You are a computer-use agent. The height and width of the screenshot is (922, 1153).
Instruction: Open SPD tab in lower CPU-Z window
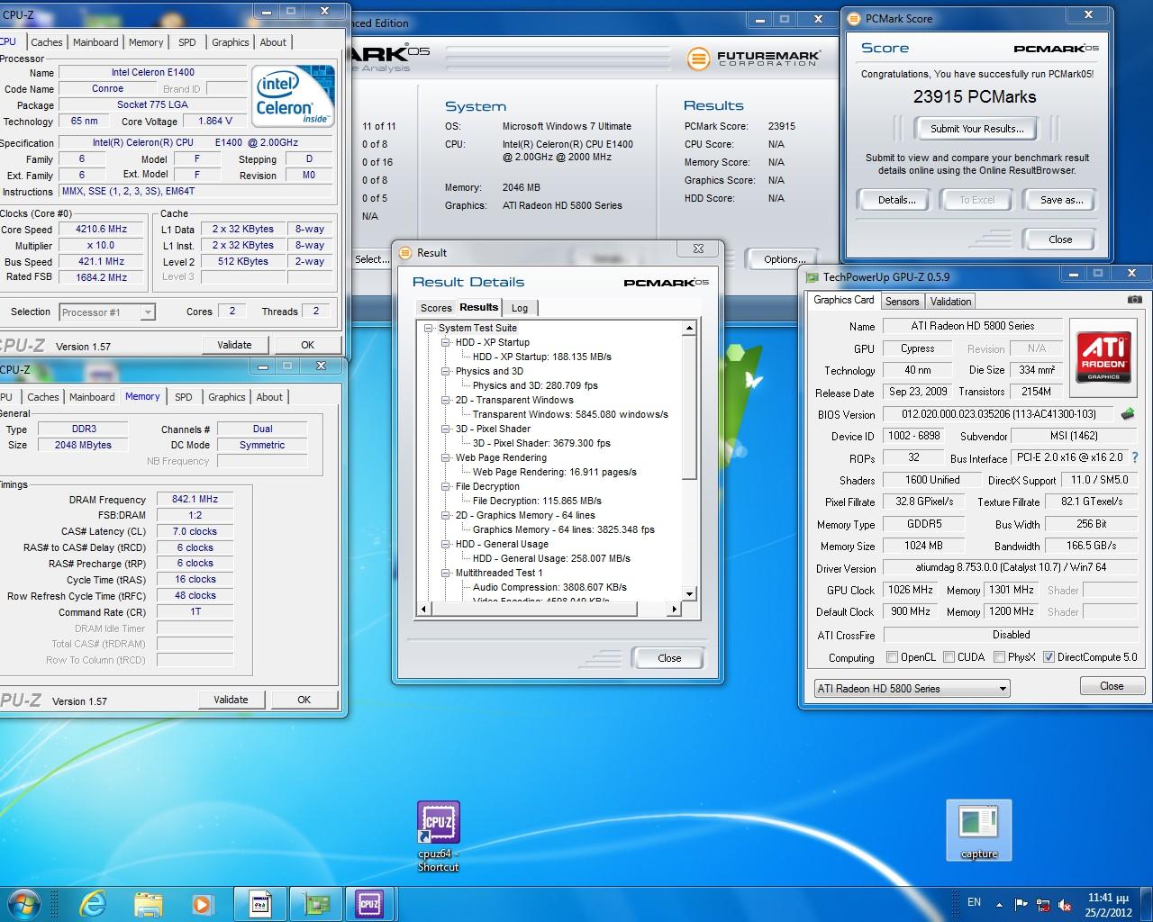point(184,397)
